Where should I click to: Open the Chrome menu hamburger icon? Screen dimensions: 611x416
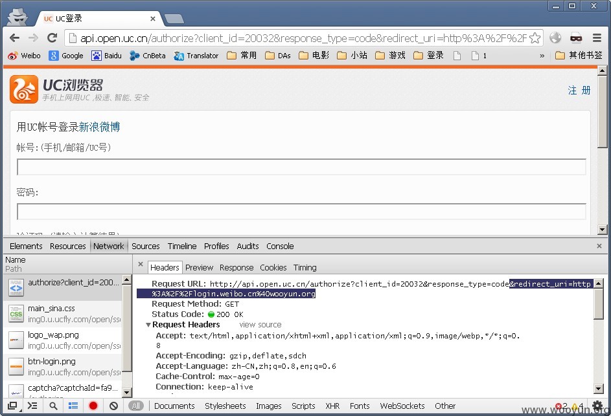click(597, 38)
